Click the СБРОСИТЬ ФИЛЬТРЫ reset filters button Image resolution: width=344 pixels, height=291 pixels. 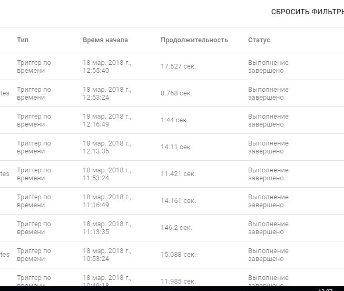tap(308, 12)
